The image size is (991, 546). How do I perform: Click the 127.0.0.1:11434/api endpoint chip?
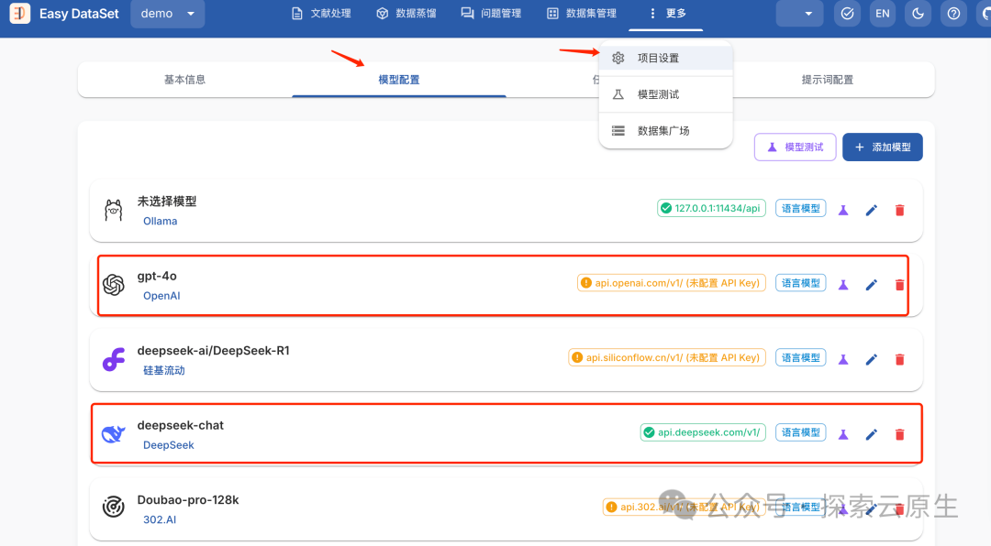711,208
